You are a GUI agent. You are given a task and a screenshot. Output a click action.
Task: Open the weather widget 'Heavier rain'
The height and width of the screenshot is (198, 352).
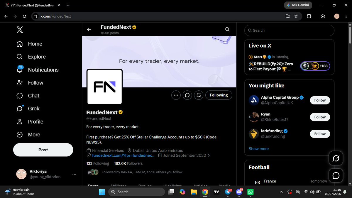(20, 192)
